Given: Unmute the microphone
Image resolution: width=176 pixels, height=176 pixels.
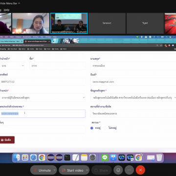Looking at the screenshot, I should pos(42,170).
